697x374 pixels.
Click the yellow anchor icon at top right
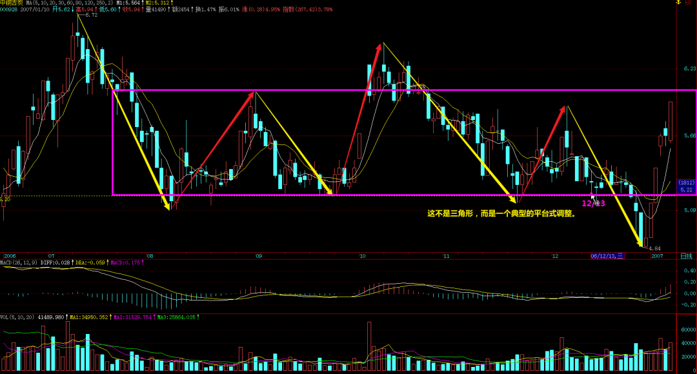[679, 2]
